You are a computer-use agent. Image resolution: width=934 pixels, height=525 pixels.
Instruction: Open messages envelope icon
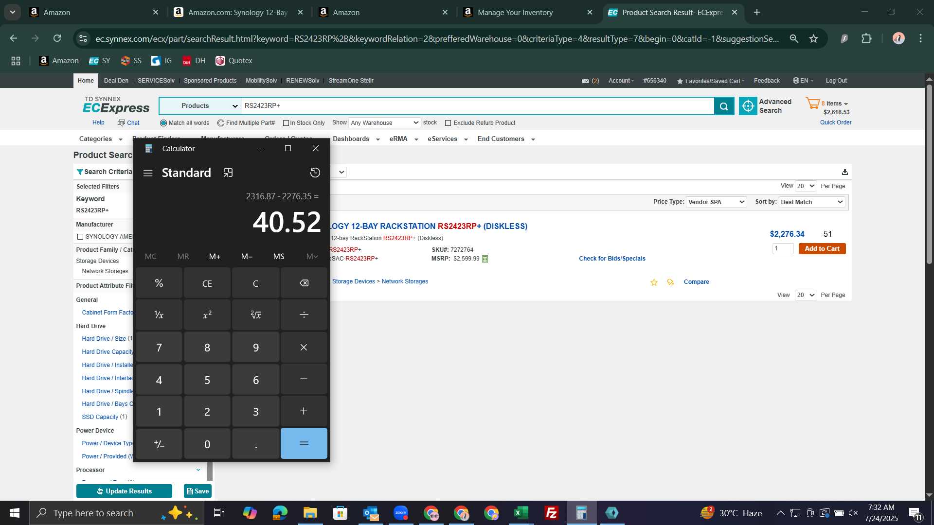tap(586, 81)
